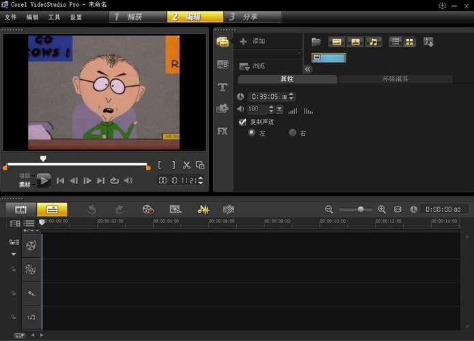
Task: Open the Transitions AB library icon
Action: (223, 64)
